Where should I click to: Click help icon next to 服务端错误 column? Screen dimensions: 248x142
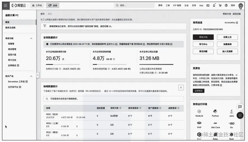[x=140, y=108]
